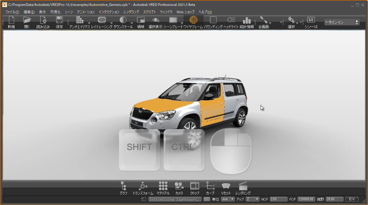Click the 選択 selection tool icon

click(291, 20)
